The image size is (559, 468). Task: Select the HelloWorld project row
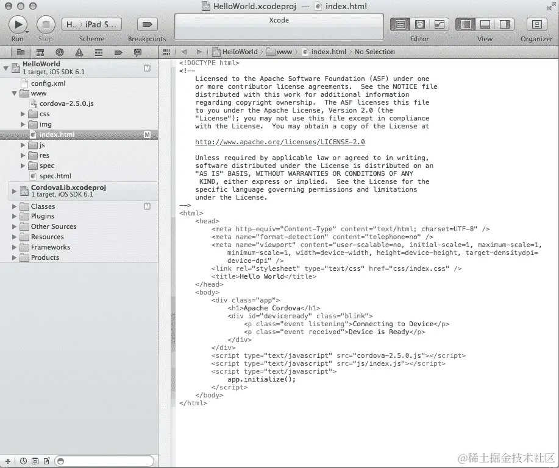pyautogui.click(x=79, y=68)
